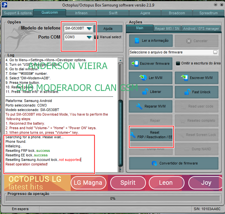Click the Ler a informação document icon
The image size is (225, 214).
pyautogui.click(x=137, y=41)
